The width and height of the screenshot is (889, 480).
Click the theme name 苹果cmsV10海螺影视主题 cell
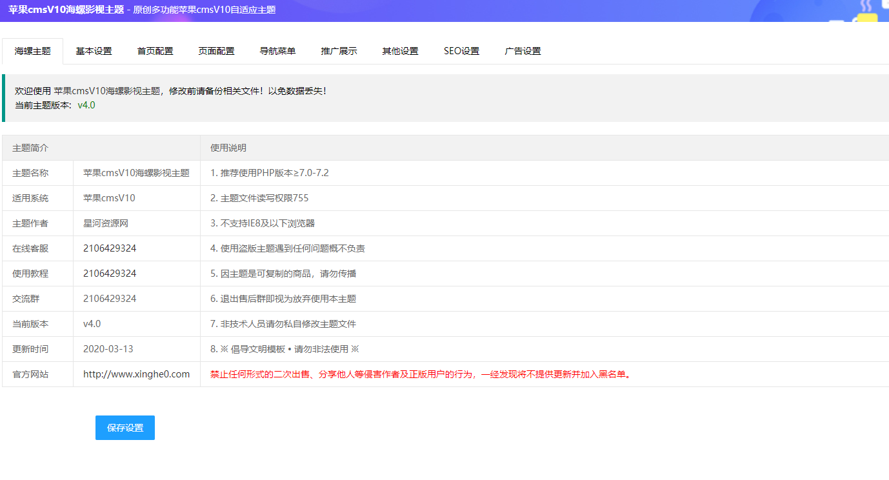(x=136, y=173)
